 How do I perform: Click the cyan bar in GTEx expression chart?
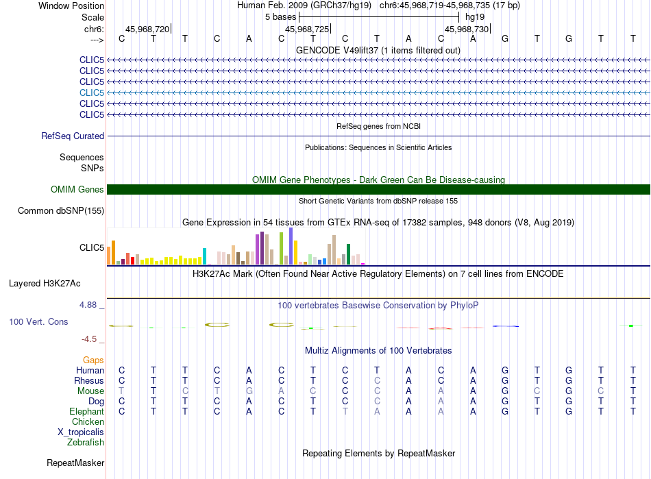point(205,256)
